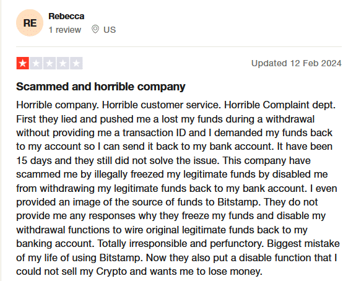Select the 'Updated 12 Feb 2024' date

click(x=297, y=63)
